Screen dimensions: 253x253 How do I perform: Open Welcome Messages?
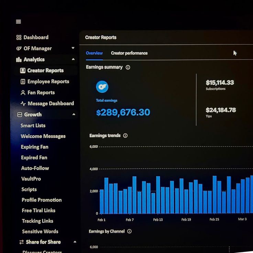tap(43, 136)
